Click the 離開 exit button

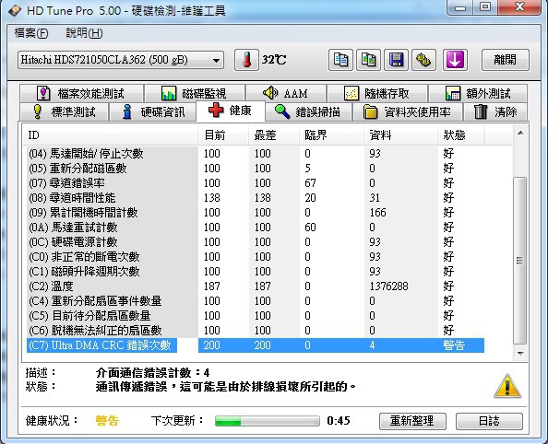tap(505, 60)
